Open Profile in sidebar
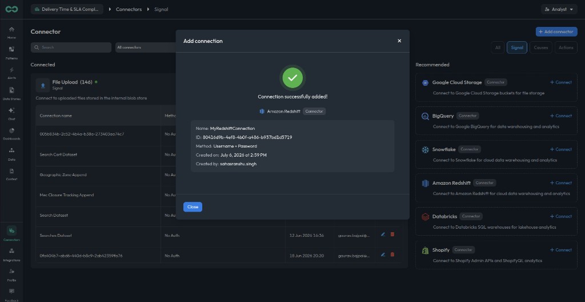 11,275
